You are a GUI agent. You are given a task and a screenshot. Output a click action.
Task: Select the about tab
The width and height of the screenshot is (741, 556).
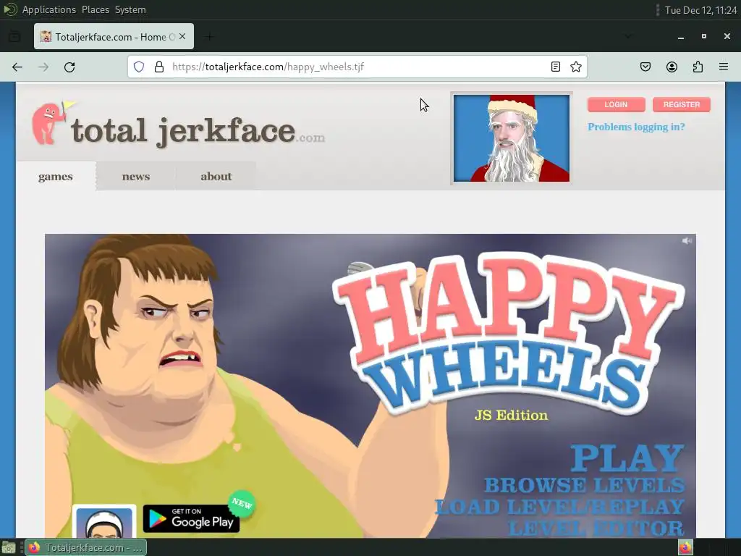216,177
